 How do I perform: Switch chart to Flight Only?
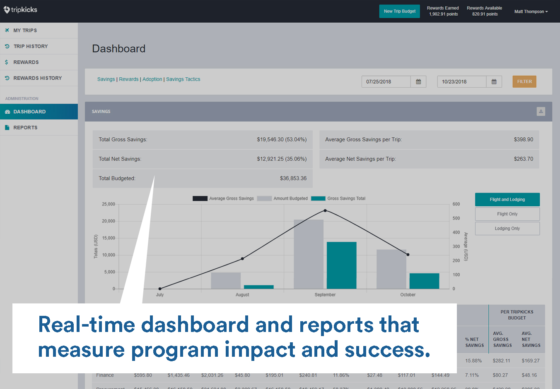coord(507,214)
